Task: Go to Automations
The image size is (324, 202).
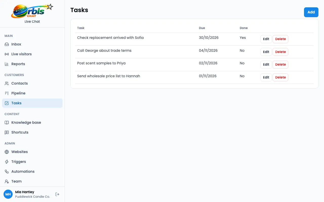Action: click(32, 171)
